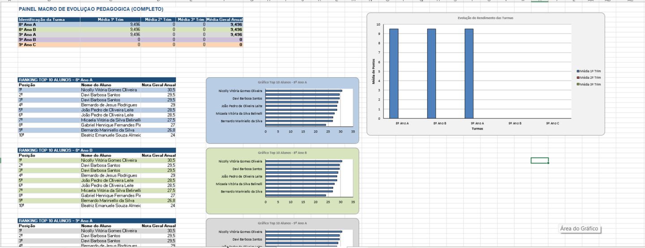Screen dimensions: 645x248
Task: Select '9ª Ano A' row label in summary table
Action: pyautogui.click(x=49, y=34)
